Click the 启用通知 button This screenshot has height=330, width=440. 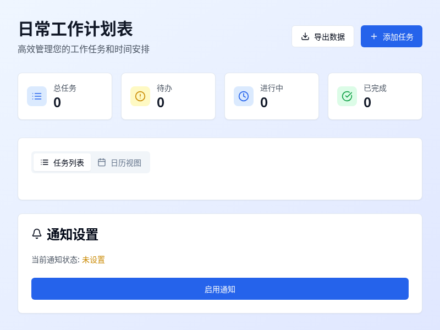(219, 289)
